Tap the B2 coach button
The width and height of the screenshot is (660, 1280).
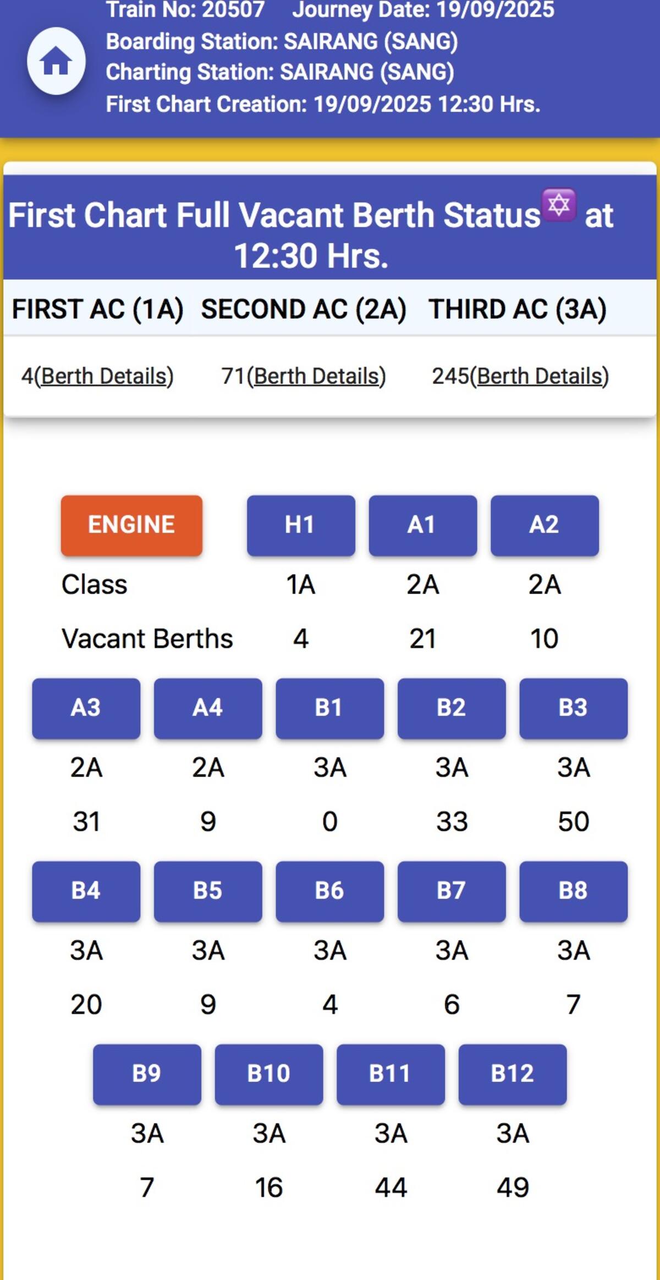pyautogui.click(x=452, y=708)
